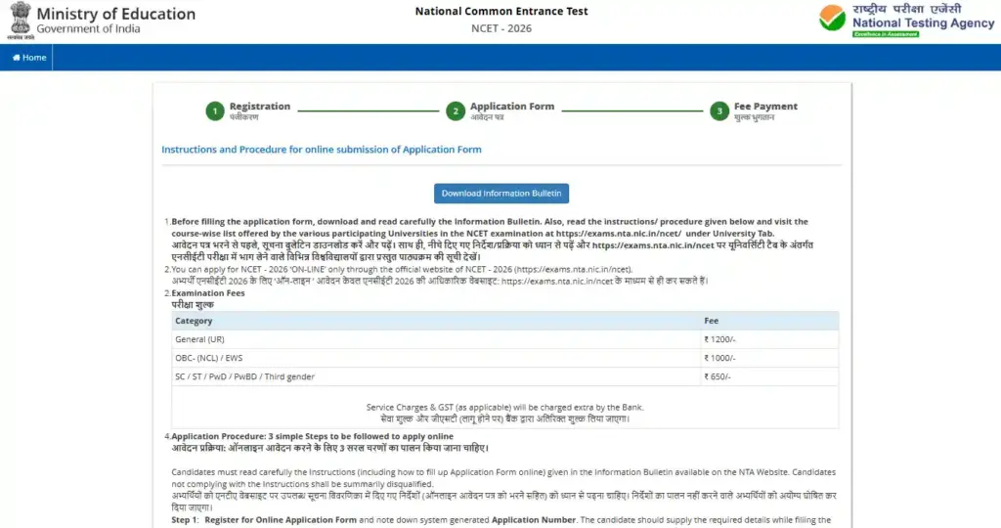The image size is (1001, 528).
Task: Select the step 3 green circle
Action: pyautogui.click(x=718, y=111)
